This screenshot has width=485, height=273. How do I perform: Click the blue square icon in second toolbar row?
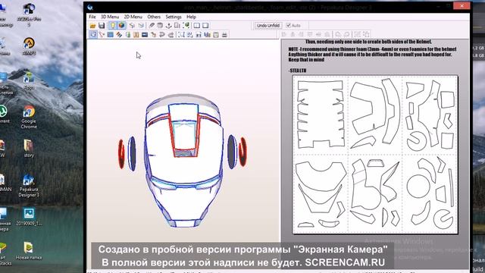[x=110, y=35]
